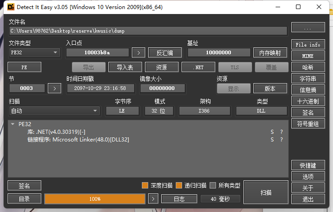
Task: Open the 扫描 自动 dropdown
Action: point(54,111)
